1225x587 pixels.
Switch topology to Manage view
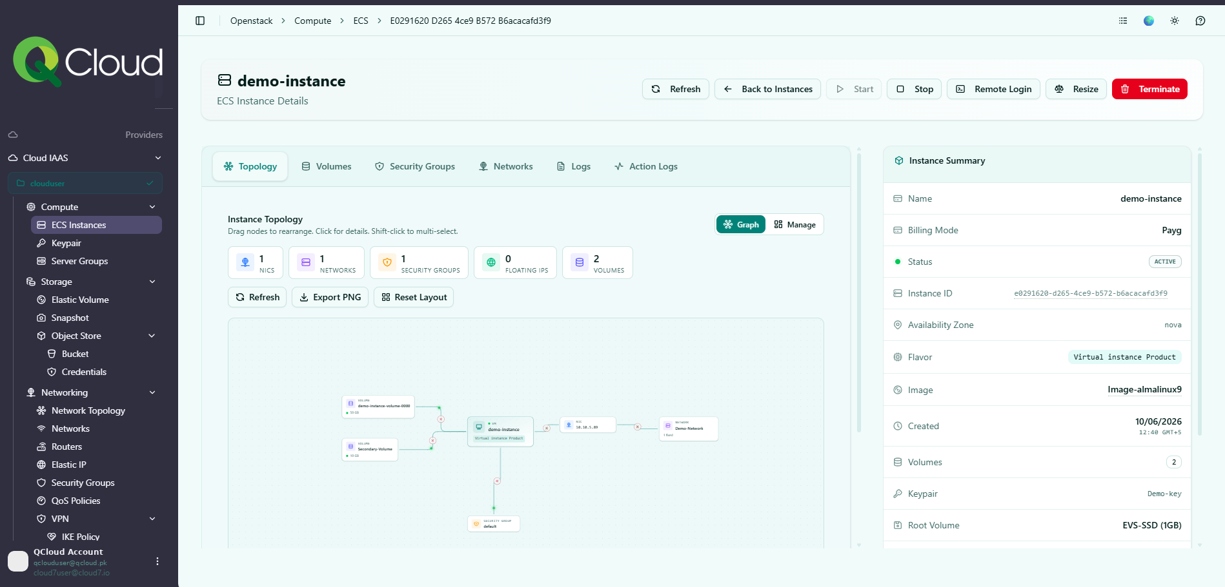(795, 224)
